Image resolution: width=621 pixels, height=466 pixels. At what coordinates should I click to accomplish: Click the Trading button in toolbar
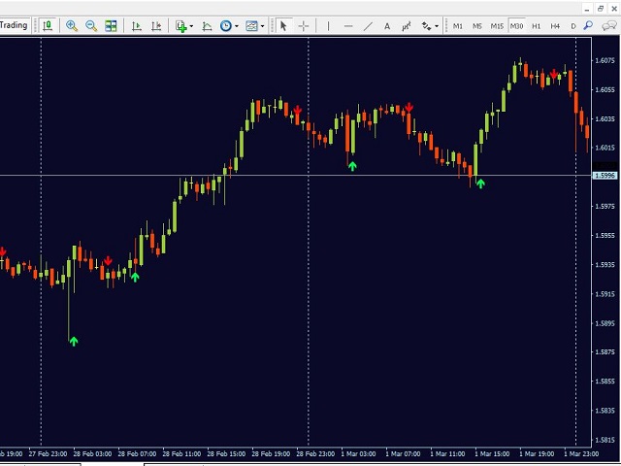tap(15, 25)
